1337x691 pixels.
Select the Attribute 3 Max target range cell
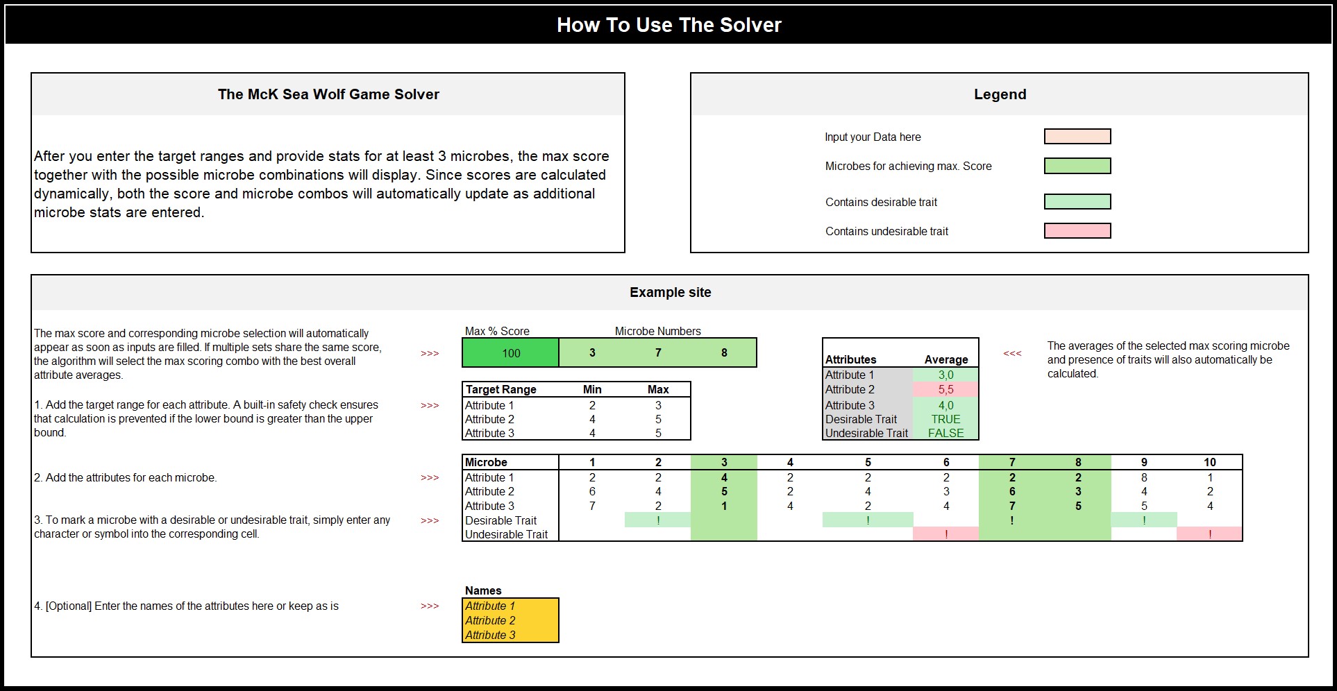658,433
